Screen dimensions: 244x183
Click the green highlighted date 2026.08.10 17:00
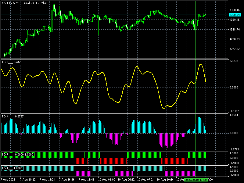(196, 180)
